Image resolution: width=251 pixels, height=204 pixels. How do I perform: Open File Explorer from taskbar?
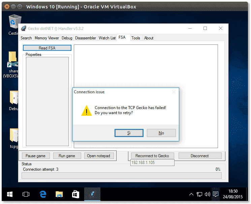click(59, 194)
